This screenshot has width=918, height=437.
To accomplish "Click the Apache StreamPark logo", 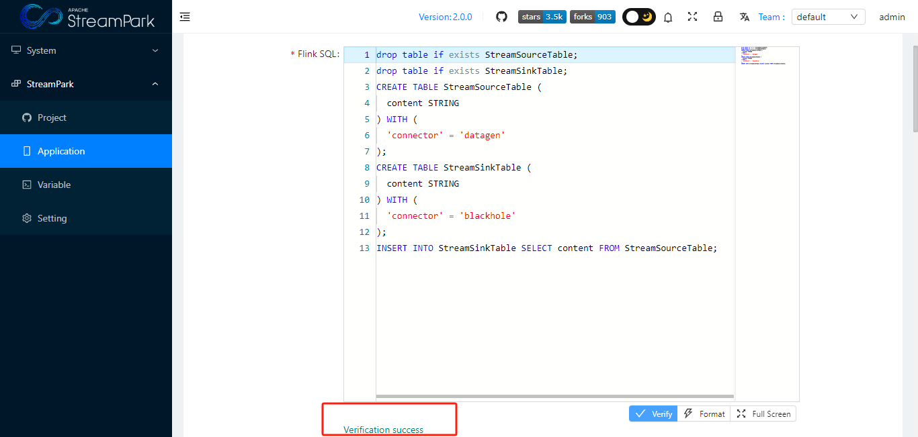I will pyautogui.click(x=88, y=17).
